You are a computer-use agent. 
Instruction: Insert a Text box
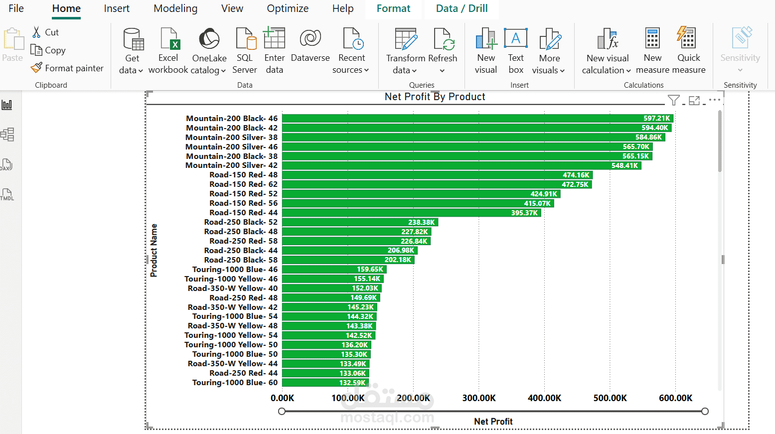(x=516, y=51)
